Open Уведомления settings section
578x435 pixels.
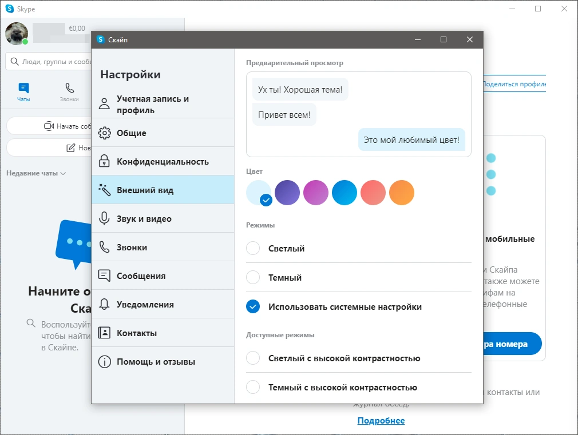pos(163,304)
